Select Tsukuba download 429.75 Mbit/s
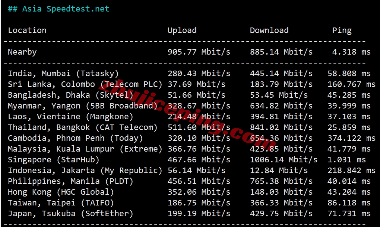 tap(281, 214)
